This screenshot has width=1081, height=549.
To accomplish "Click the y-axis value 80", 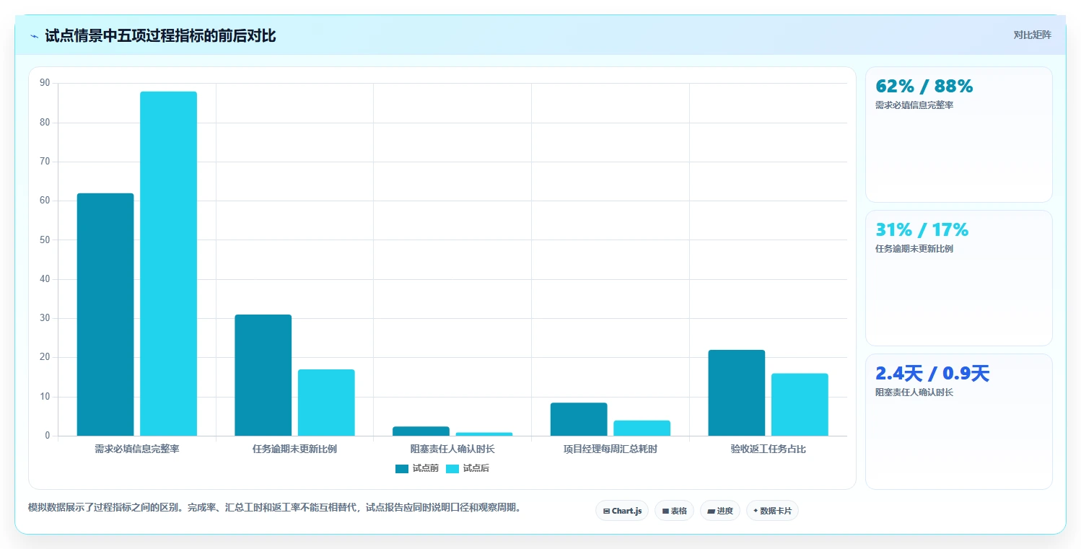I will point(45,123).
